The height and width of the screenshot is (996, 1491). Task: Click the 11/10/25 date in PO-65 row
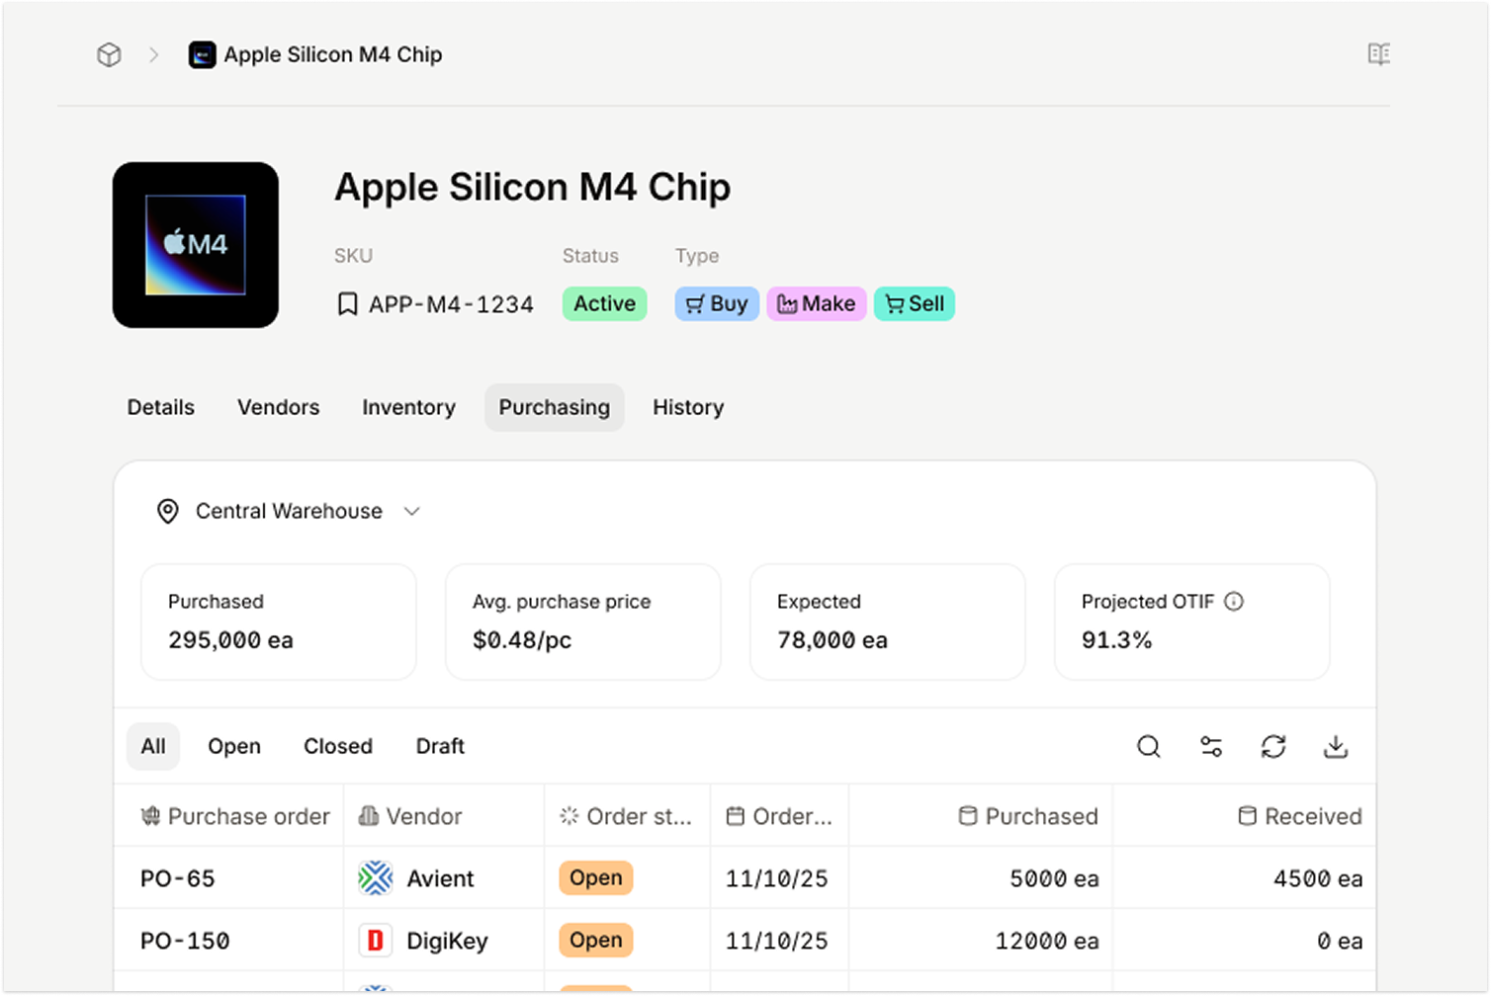point(777,878)
